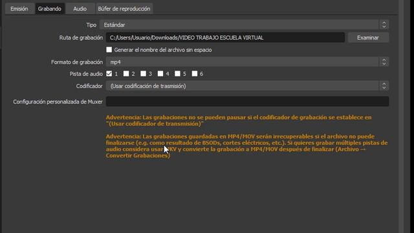
Task: Enable audio track 2 checkbox
Action: [126, 74]
